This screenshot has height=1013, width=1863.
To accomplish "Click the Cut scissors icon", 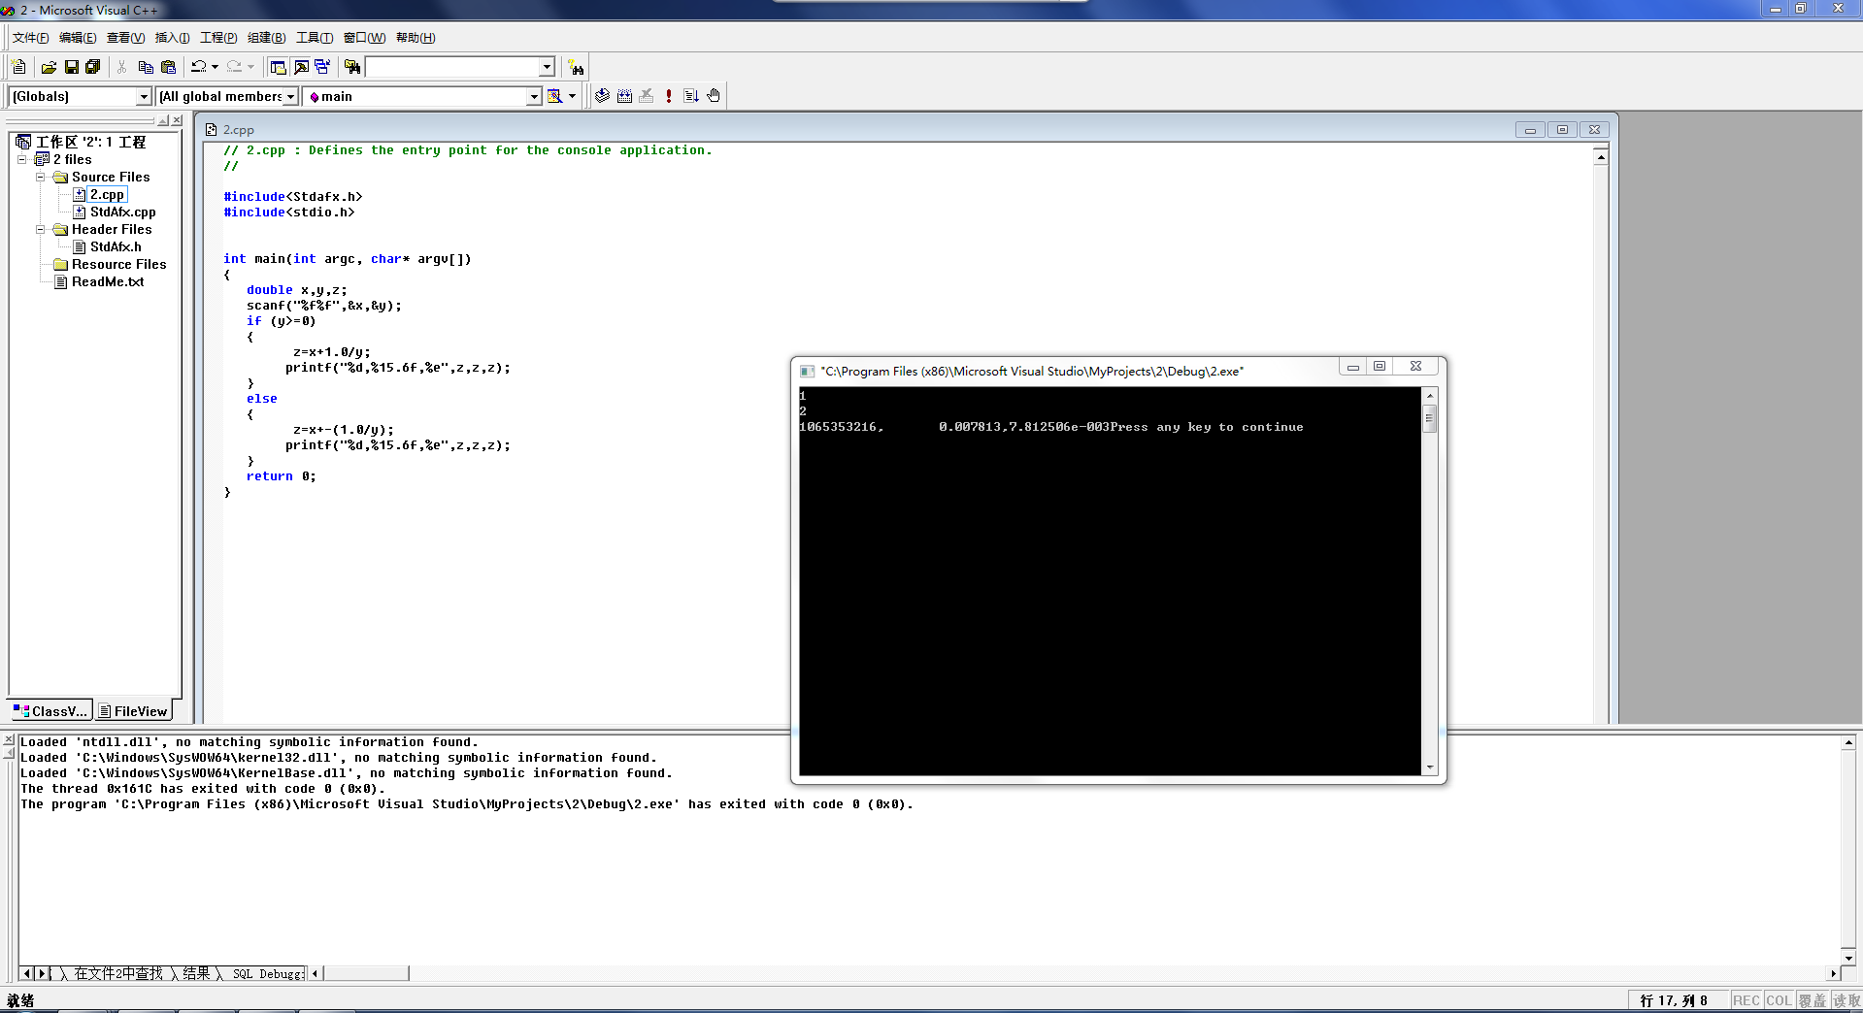I will coord(122,67).
